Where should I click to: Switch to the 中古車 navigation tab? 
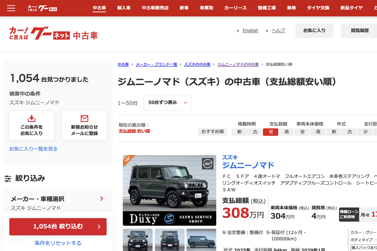point(99,8)
